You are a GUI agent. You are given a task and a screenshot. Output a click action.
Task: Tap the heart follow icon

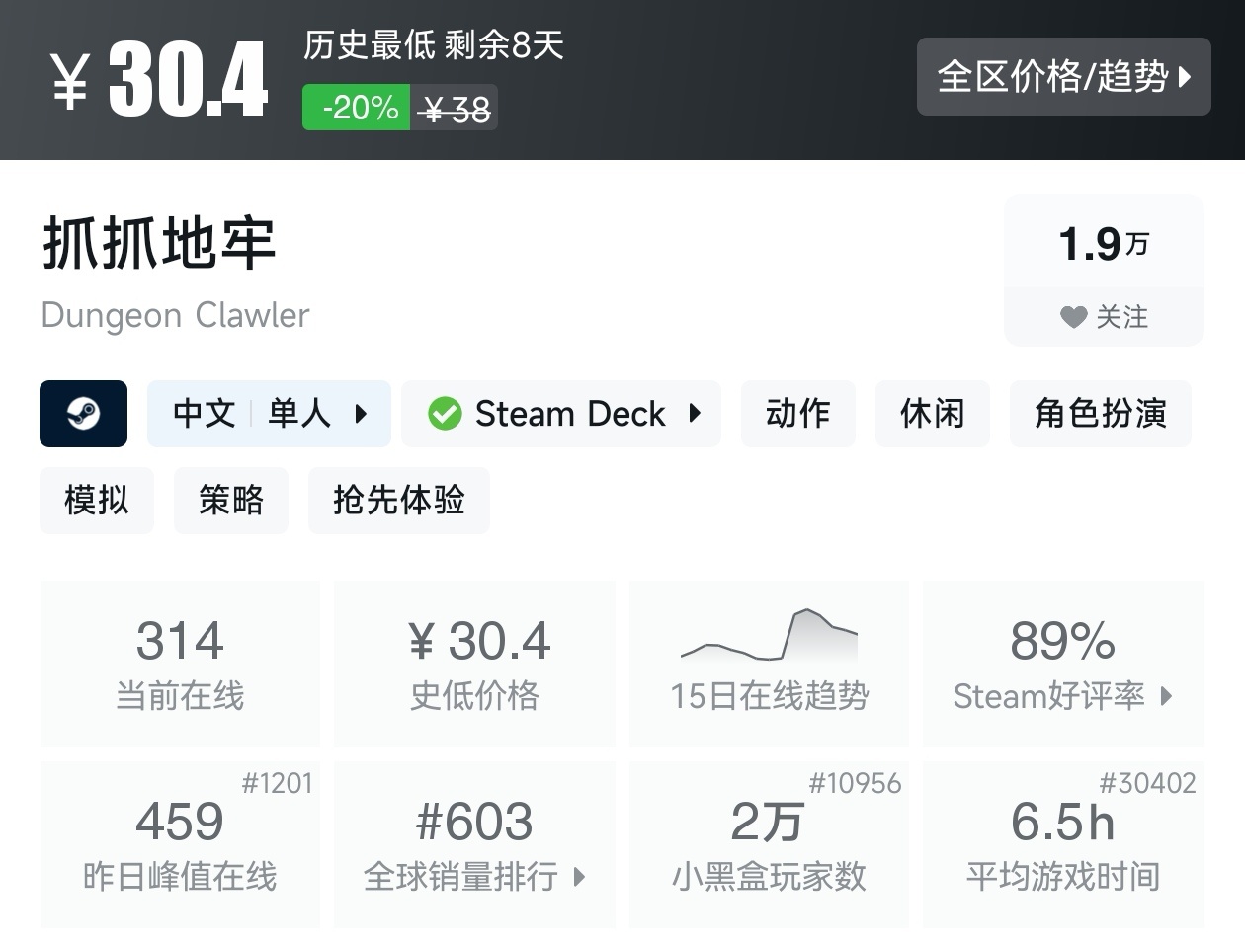click(1073, 317)
